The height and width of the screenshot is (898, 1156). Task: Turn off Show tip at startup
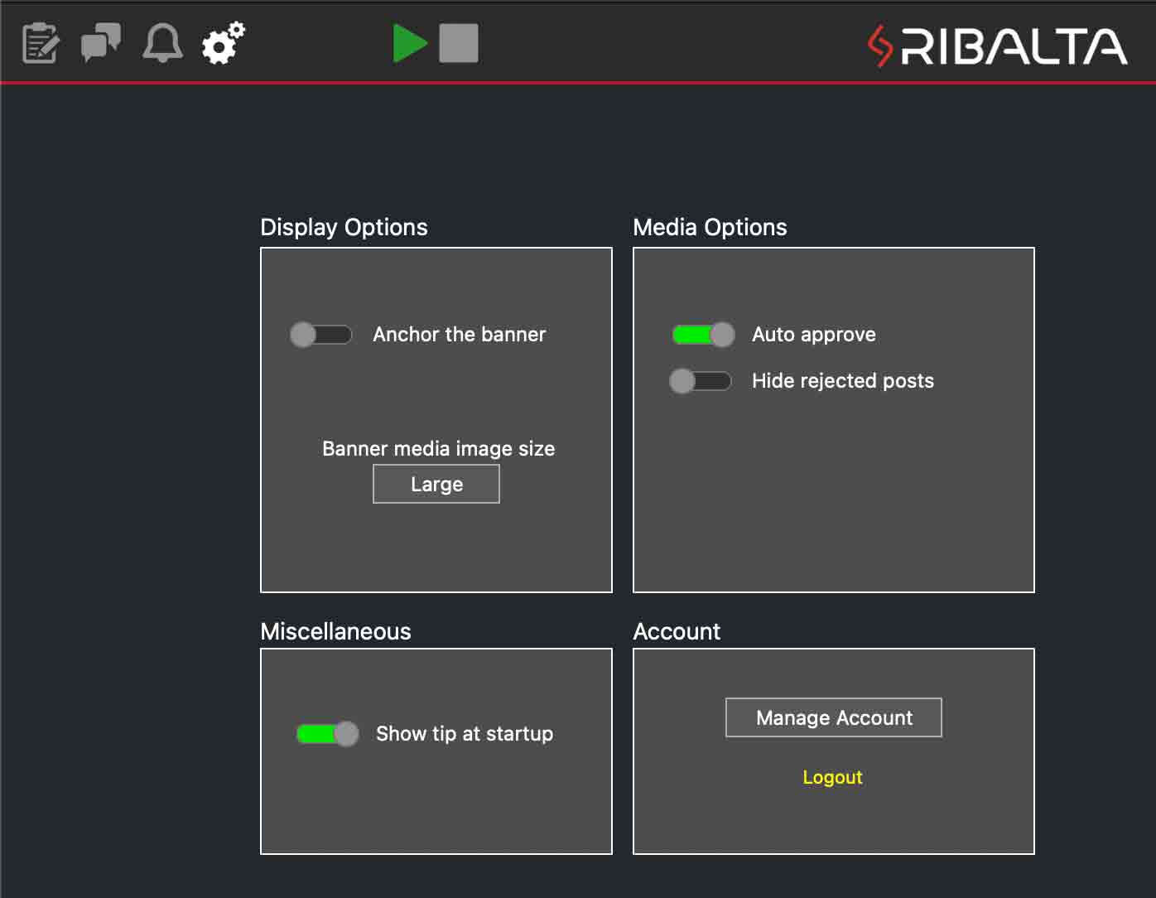click(328, 734)
